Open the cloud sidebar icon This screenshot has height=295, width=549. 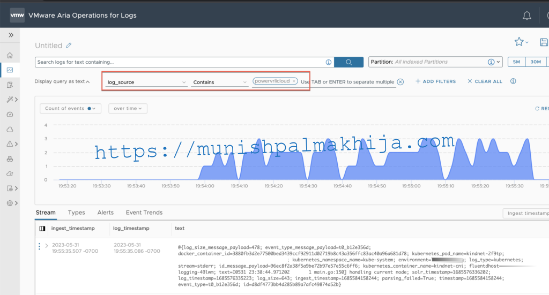click(x=10, y=130)
